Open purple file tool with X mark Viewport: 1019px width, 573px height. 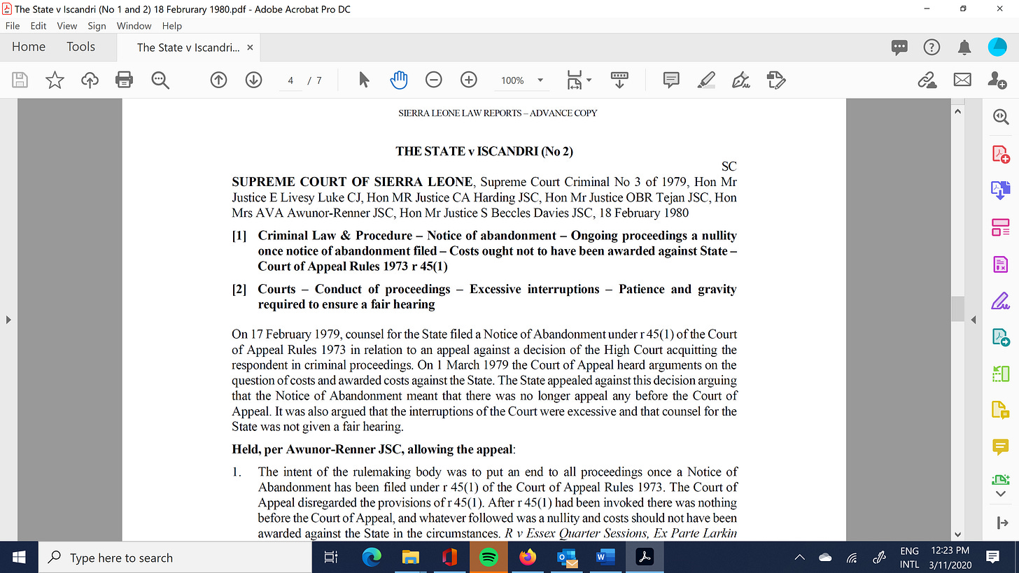point(1001,264)
